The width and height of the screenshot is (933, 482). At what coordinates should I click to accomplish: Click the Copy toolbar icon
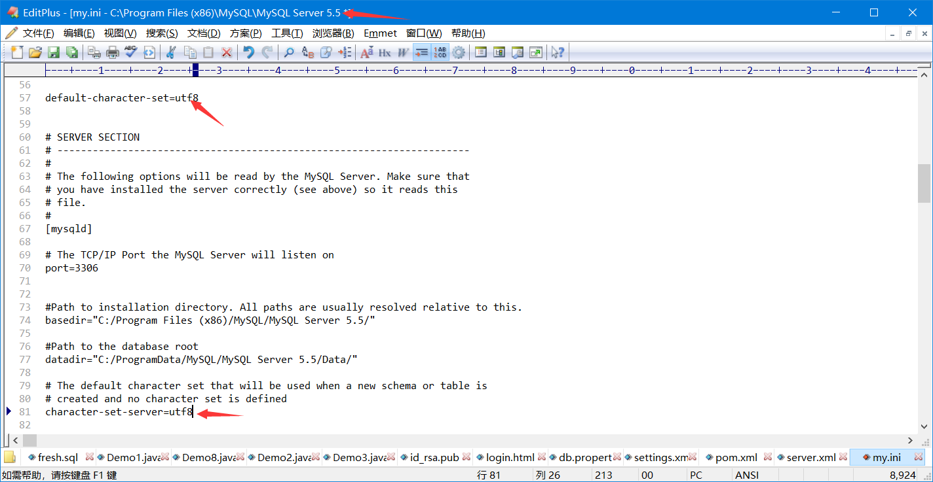point(190,52)
